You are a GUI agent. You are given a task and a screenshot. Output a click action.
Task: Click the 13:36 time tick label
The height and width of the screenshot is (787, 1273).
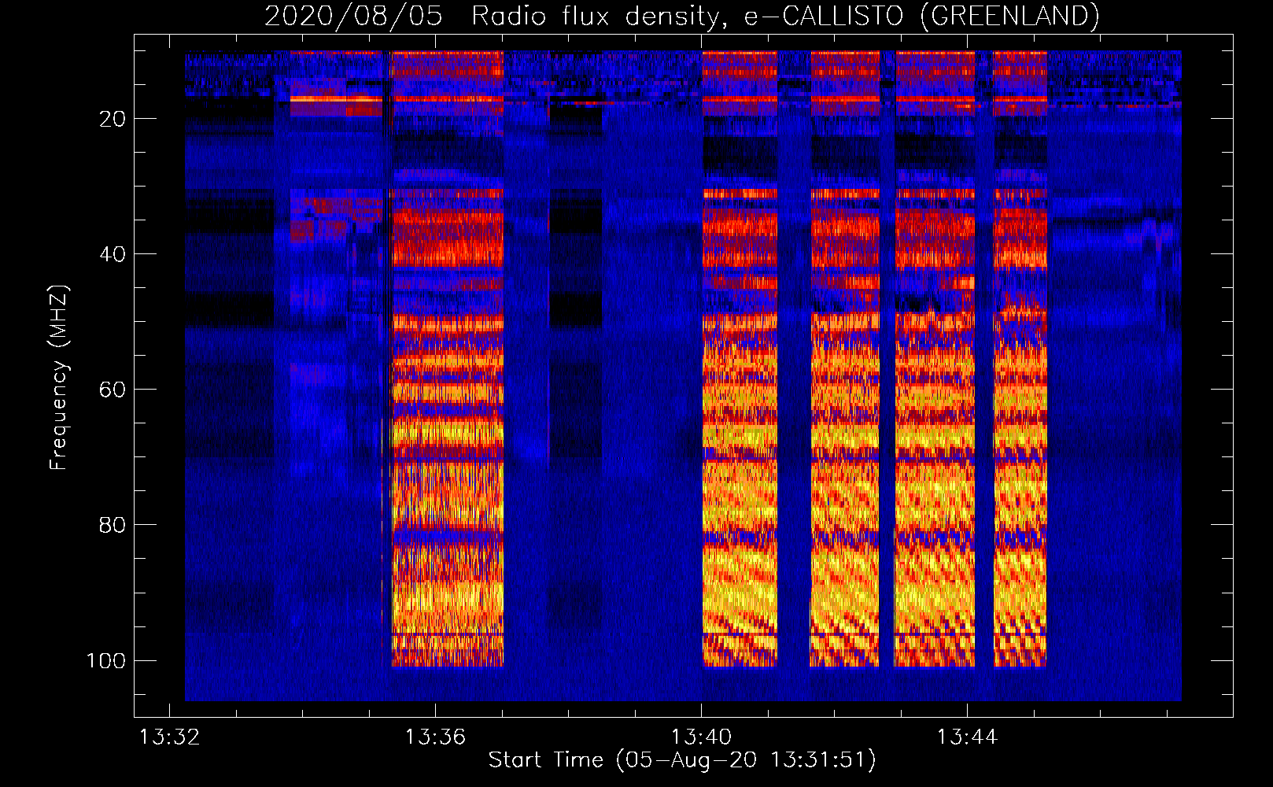(435, 737)
